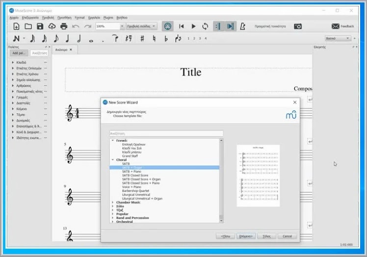
Task: Open workspace selector dropdown
Action: [x=338, y=38]
